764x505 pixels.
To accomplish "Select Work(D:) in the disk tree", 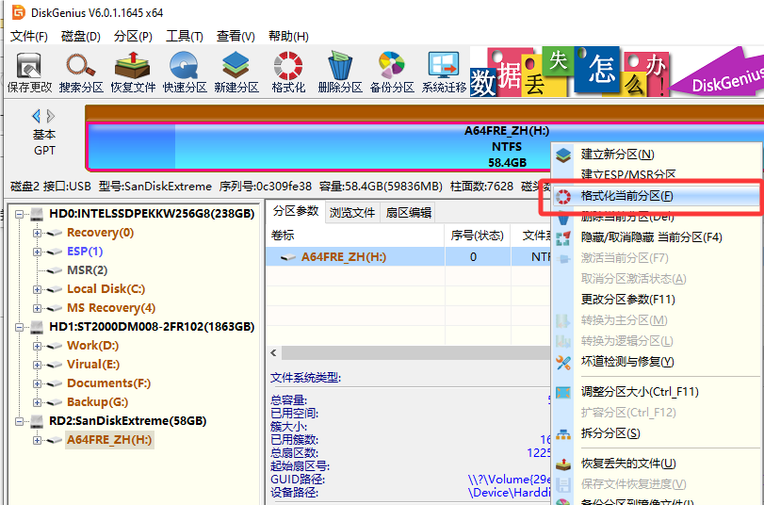I will 92,346.
